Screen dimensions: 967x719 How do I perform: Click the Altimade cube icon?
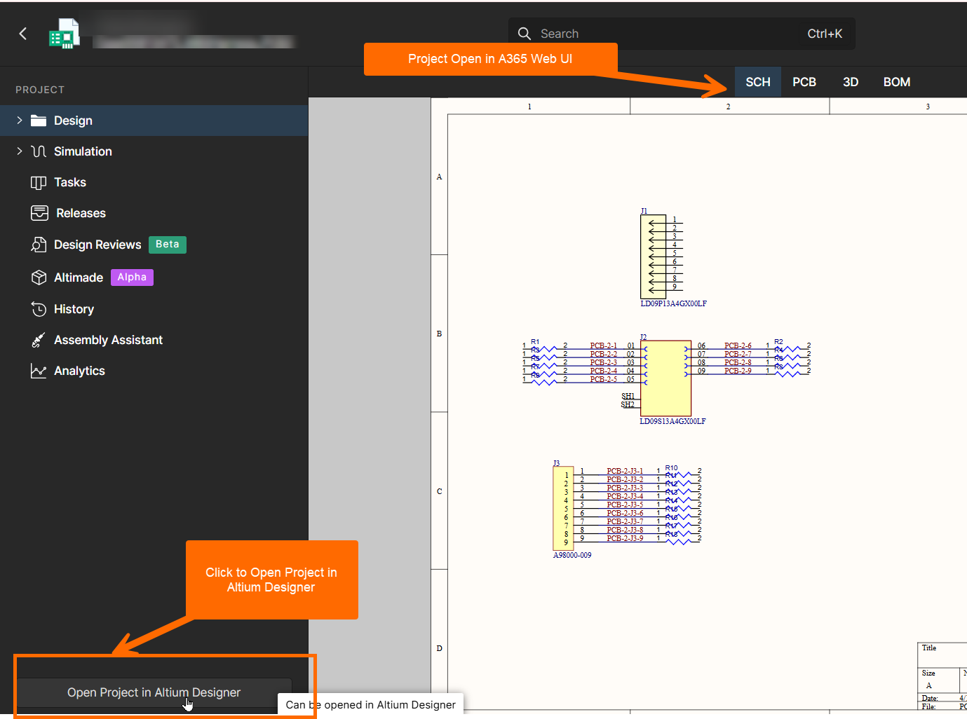tap(39, 278)
